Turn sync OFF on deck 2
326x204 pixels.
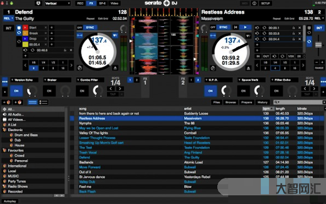point(213,27)
